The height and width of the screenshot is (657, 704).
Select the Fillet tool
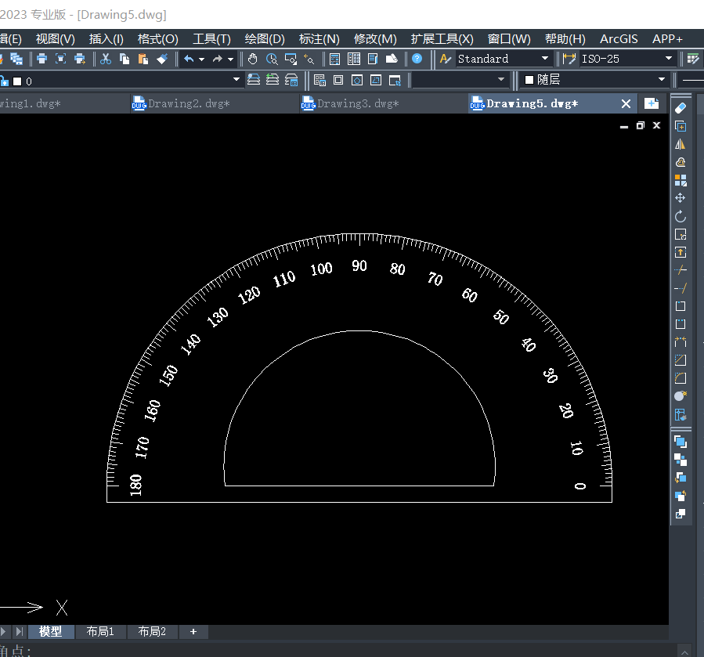click(681, 378)
